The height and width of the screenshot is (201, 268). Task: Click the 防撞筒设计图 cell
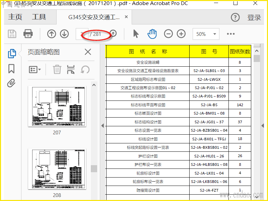(x=148, y=190)
